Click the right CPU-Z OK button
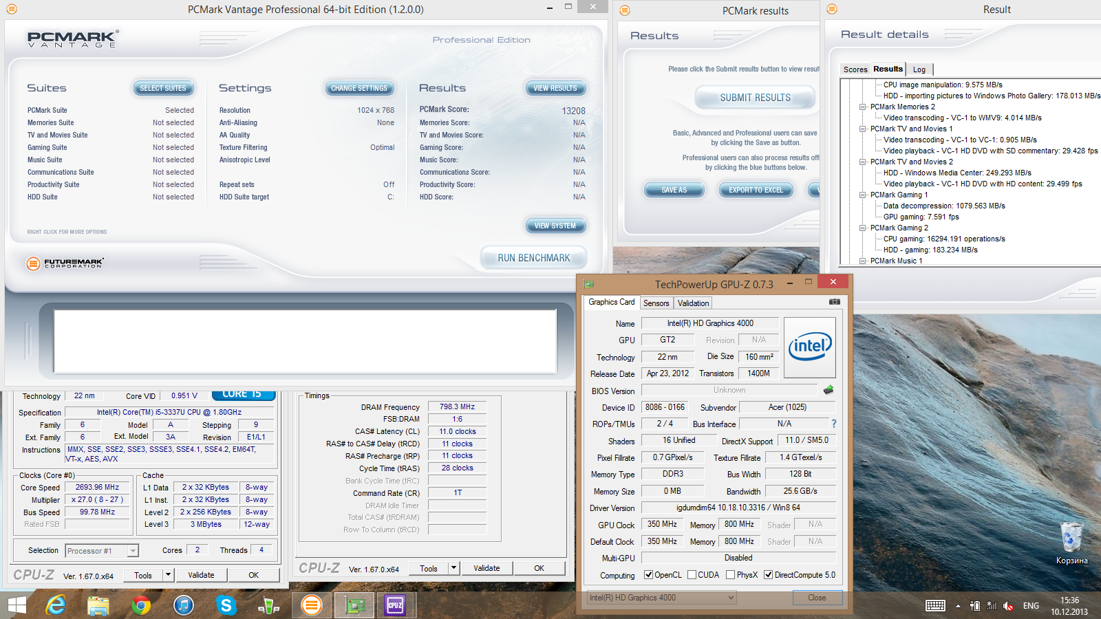1101x619 pixels. 539,568
